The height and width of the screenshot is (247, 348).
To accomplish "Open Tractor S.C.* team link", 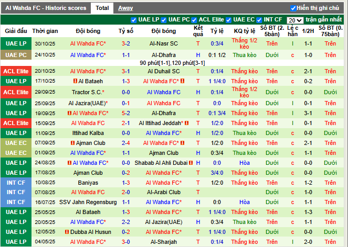I will coord(88,92).
